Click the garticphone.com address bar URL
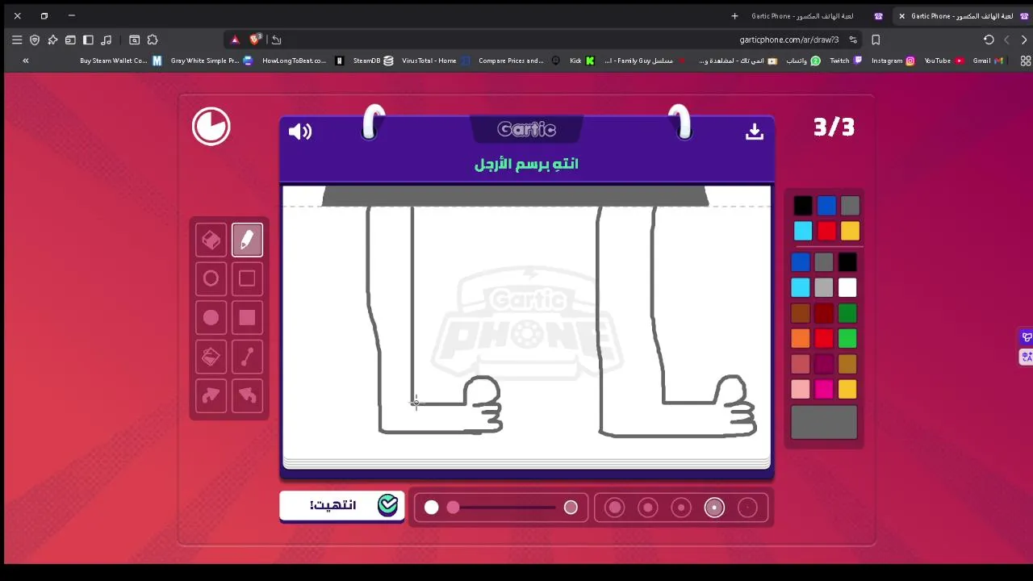 click(788, 40)
